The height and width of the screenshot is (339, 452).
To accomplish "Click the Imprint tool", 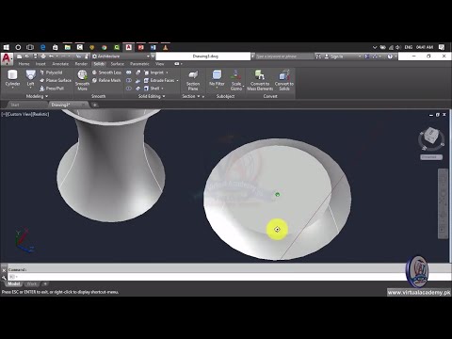I will pyautogui.click(x=153, y=73).
